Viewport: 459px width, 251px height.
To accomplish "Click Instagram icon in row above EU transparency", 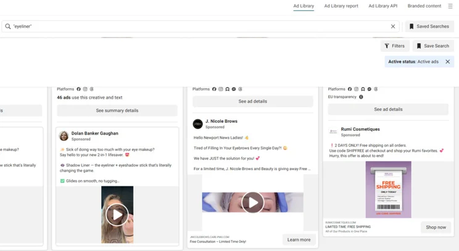I will [x=356, y=89].
